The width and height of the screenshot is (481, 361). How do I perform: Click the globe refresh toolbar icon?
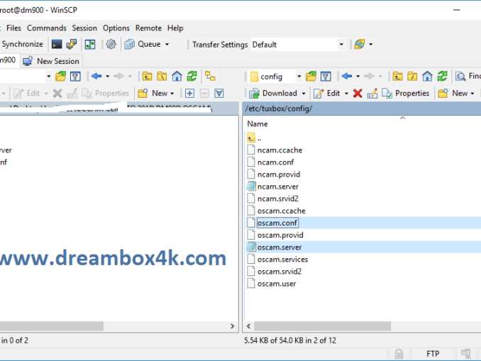click(x=360, y=45)
